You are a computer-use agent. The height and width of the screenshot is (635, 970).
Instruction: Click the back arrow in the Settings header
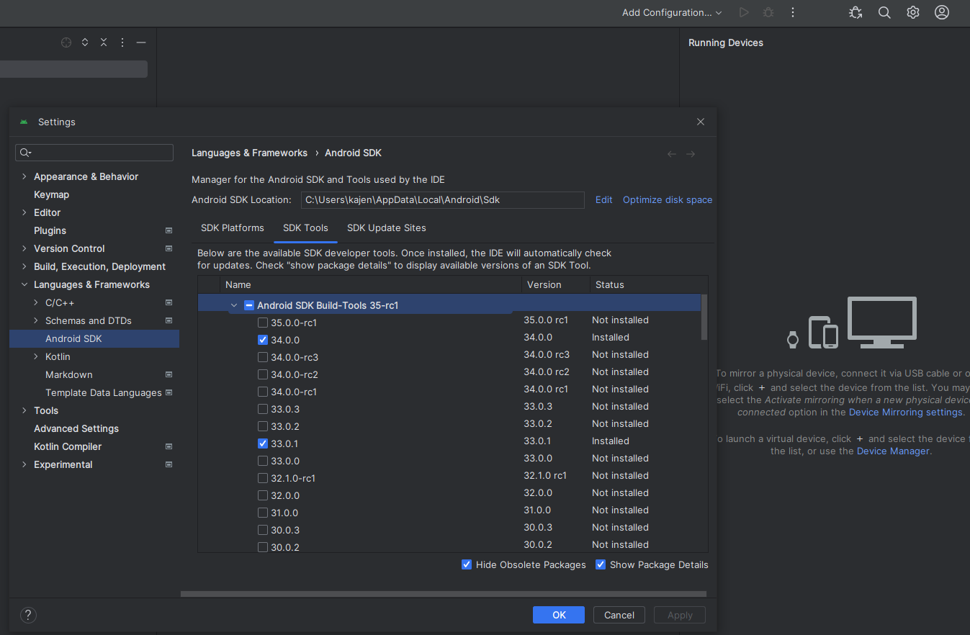tap(672, 153)
